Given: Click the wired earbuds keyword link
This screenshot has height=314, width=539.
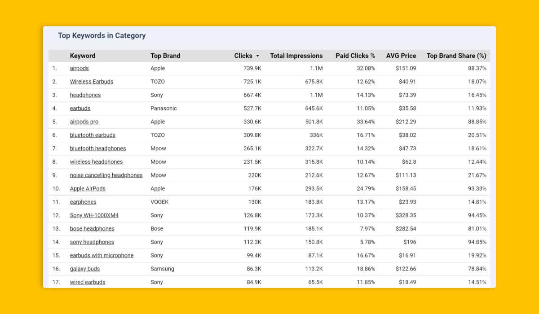Looking at the screenshot, I should pyautogui.click(x=88, y=282).
